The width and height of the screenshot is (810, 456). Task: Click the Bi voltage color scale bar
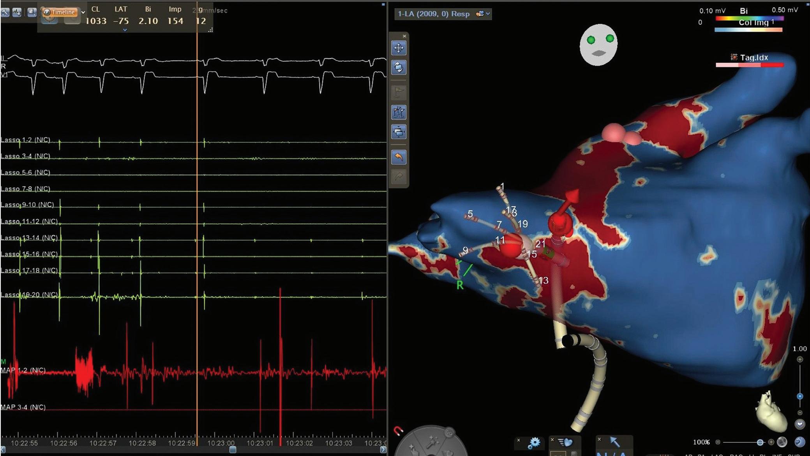point(749,18)
